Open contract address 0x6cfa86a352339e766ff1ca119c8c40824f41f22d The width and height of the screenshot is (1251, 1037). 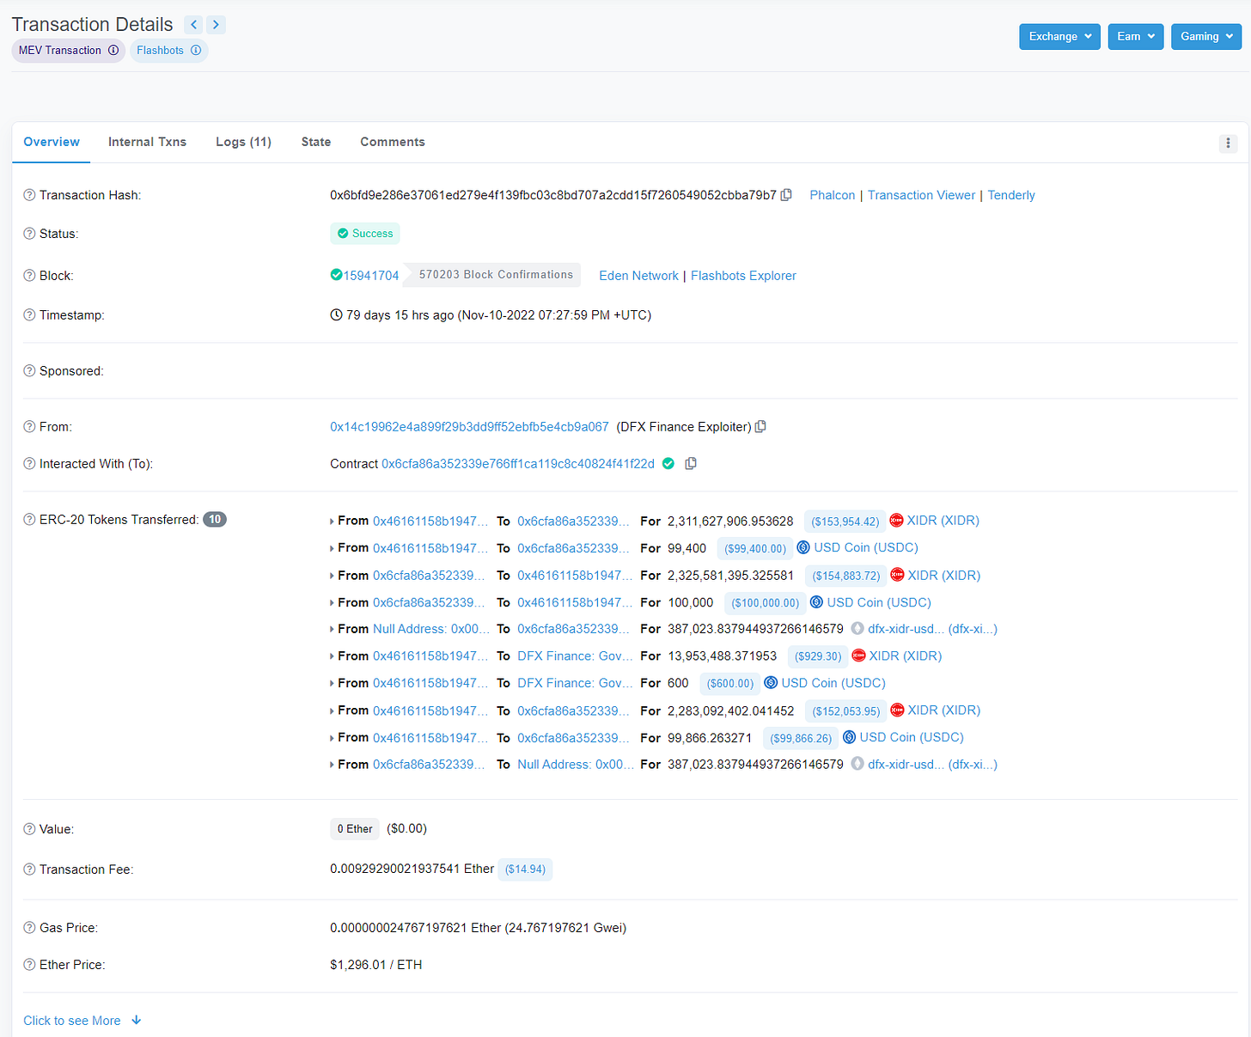(x=518, y=464)
